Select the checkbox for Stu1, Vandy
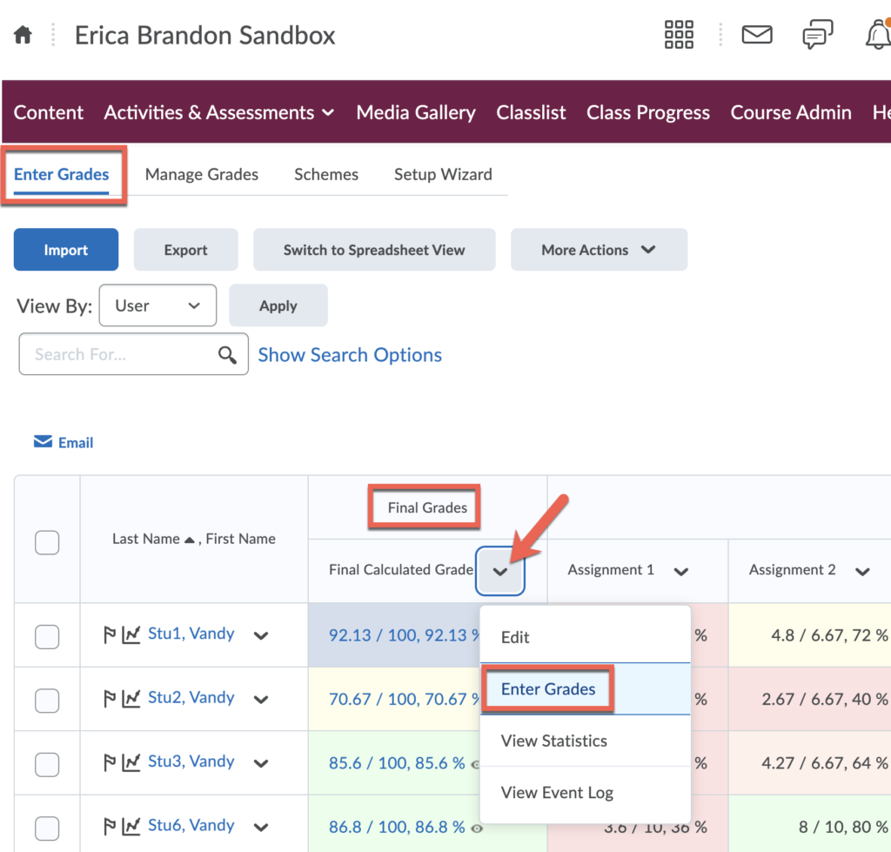 point(47,636)
